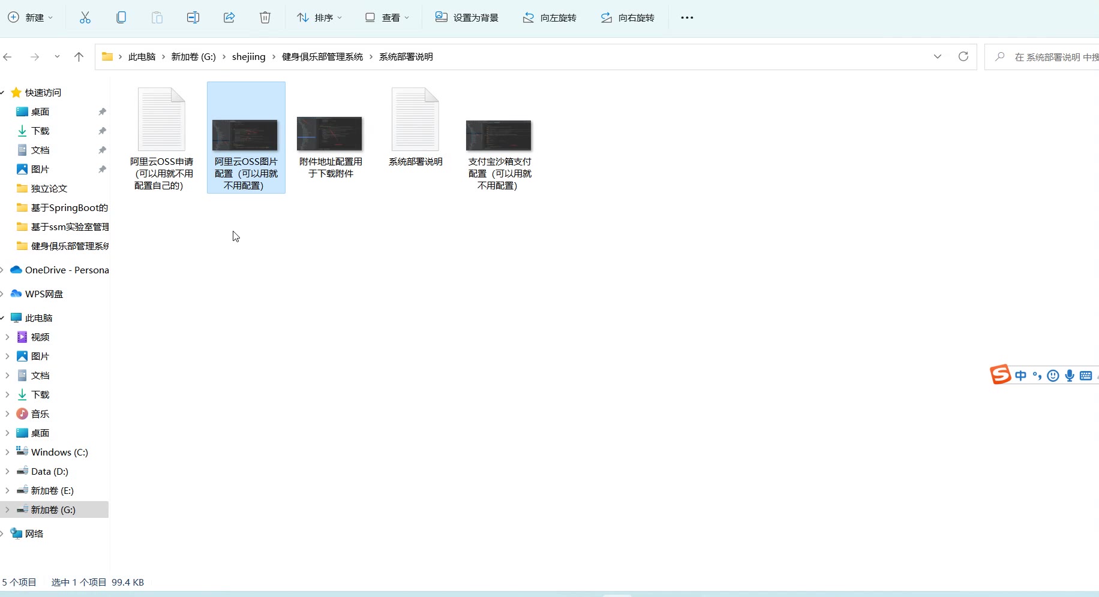The width and height of the screenshot is (1099, 597).
Task: Open the 新建 menu button
Action: coord(30,17)
